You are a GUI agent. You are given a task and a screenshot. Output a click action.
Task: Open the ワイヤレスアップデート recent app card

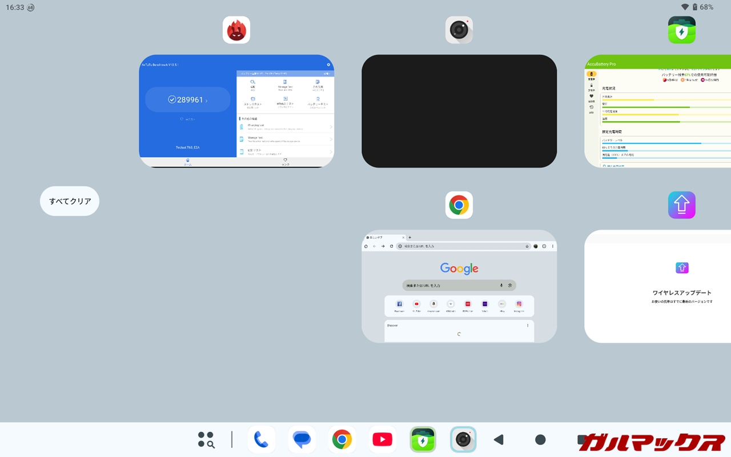click(x=658, y=286)
